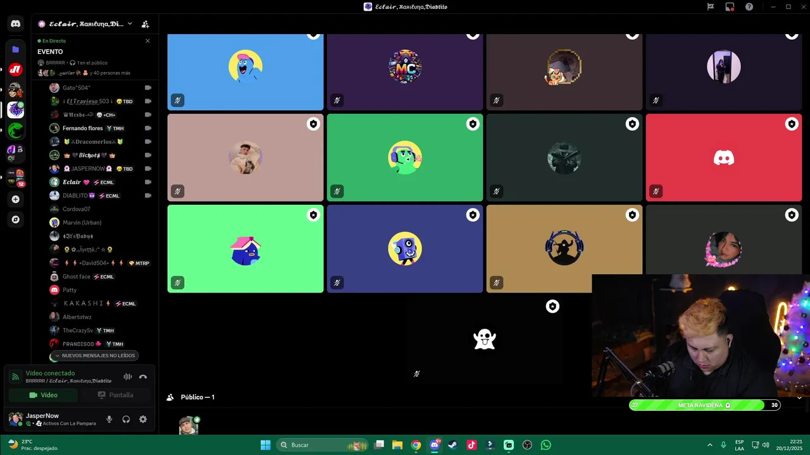Open OBS Studio from the taskbar
This screenshot has width=810, height=455.
click(x=527, y=445)
